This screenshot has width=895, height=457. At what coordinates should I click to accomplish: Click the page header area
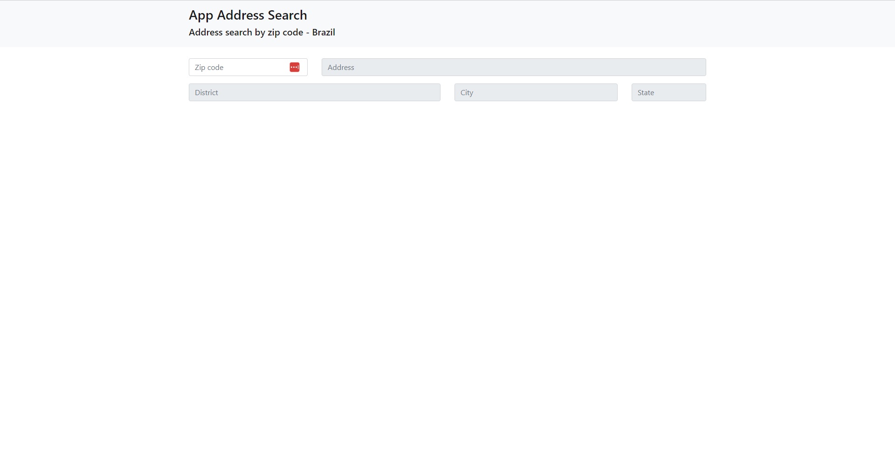point(447,23)
